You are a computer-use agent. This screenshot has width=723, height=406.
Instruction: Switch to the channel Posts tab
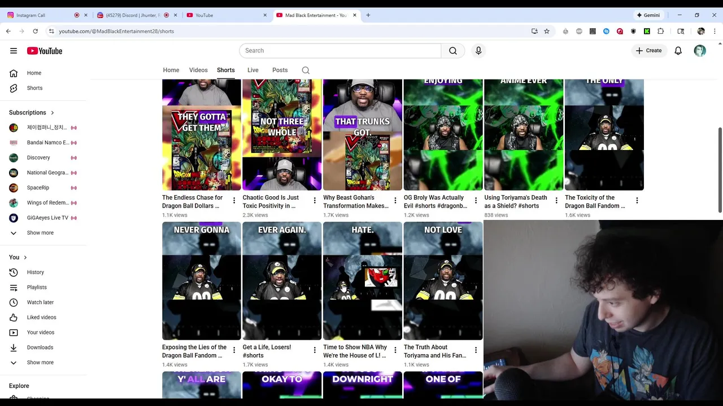point(280,70)
